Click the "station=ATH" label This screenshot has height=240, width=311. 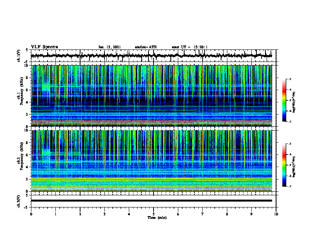146,47
